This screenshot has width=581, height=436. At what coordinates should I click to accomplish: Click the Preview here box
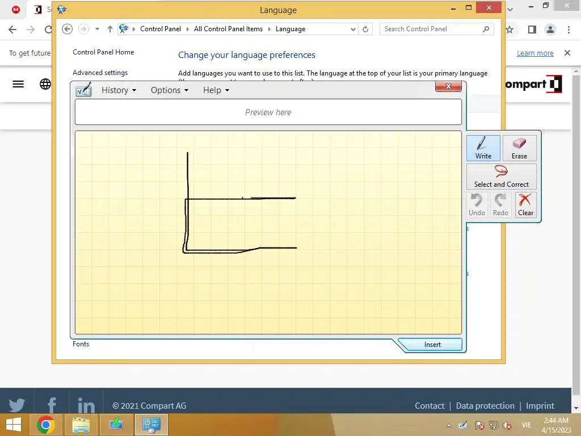(x=268, y=112)
